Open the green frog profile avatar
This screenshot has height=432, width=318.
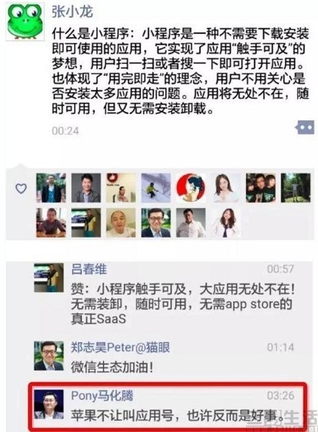25,22
